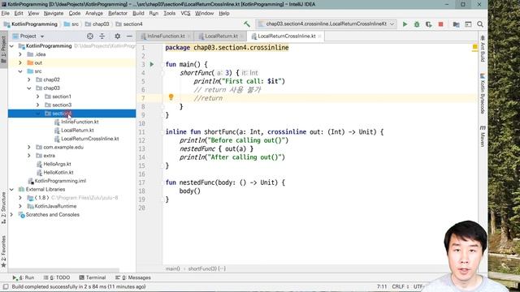Image resolution: width=520 pixels, height=292 pixels.
Task: Open the Navigate menu
Action: tap(54, 13)
